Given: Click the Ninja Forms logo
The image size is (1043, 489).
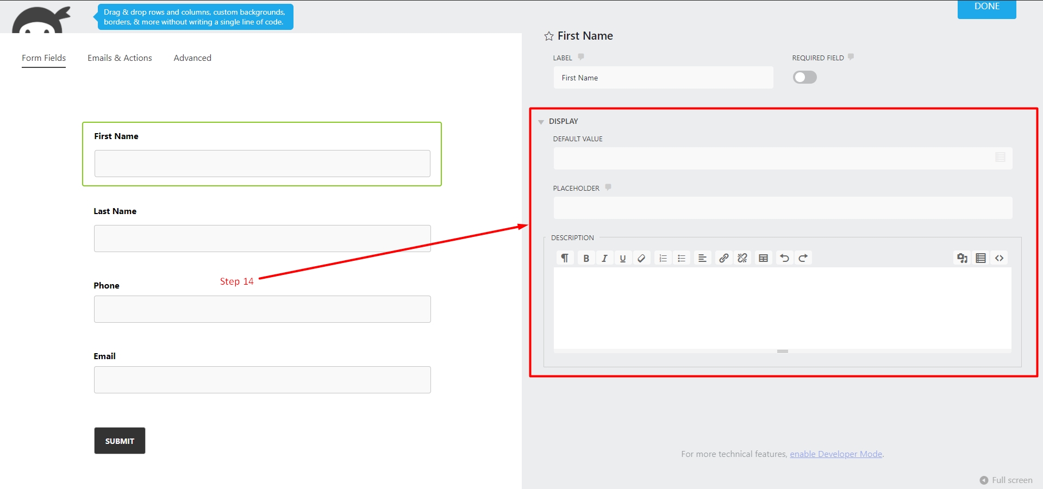Looking at the screenshot, I should (41, 21).
